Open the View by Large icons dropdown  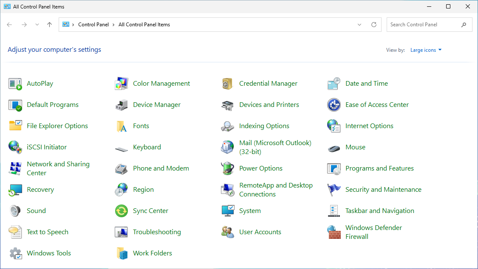pos(426,50)
